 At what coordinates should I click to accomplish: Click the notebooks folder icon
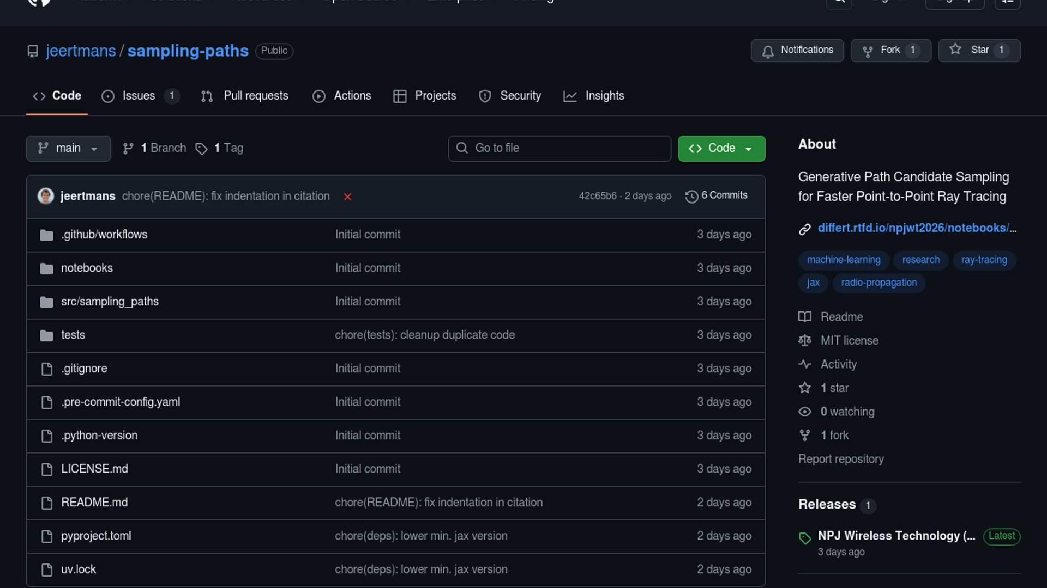click(47, 268)
